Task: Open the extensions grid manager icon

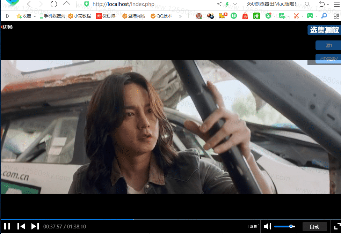Action: 336,16
